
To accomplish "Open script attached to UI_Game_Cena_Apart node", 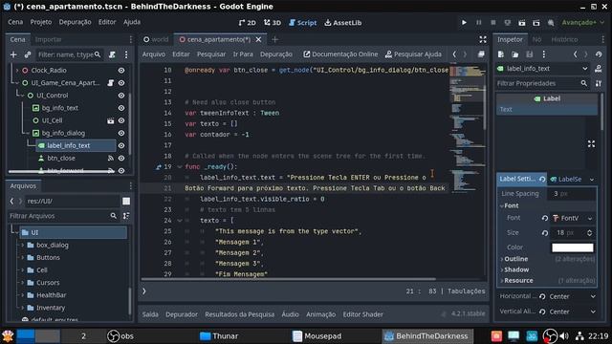I will click(x=111, y=83).
